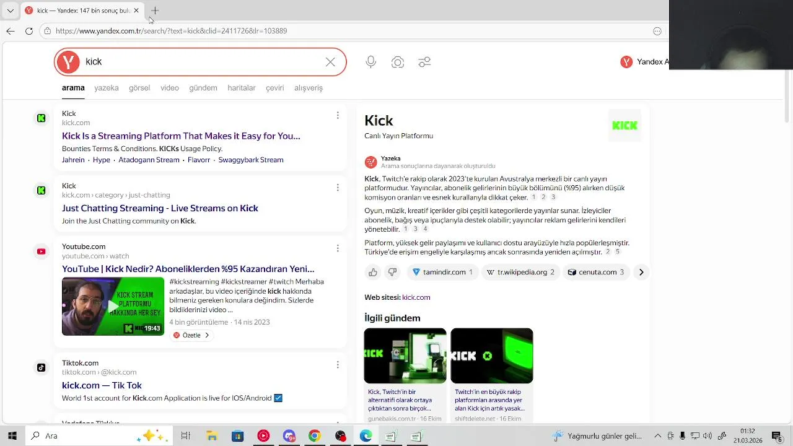
Task: Open more options for Just Chatting result
Action: pos(338,188)
